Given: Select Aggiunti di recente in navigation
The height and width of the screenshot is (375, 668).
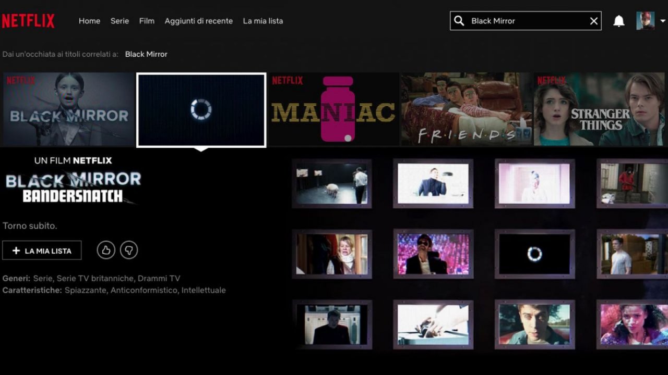Looking at the screenshot, I should click(198, 21).
